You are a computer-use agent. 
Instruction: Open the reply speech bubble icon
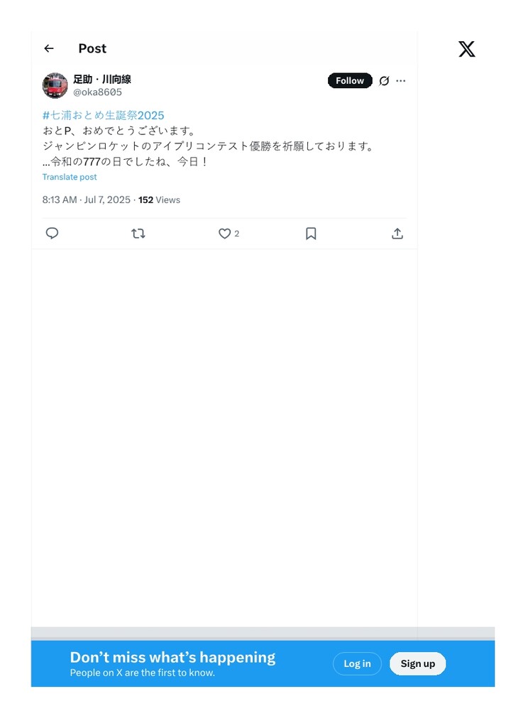coord(52,234)
